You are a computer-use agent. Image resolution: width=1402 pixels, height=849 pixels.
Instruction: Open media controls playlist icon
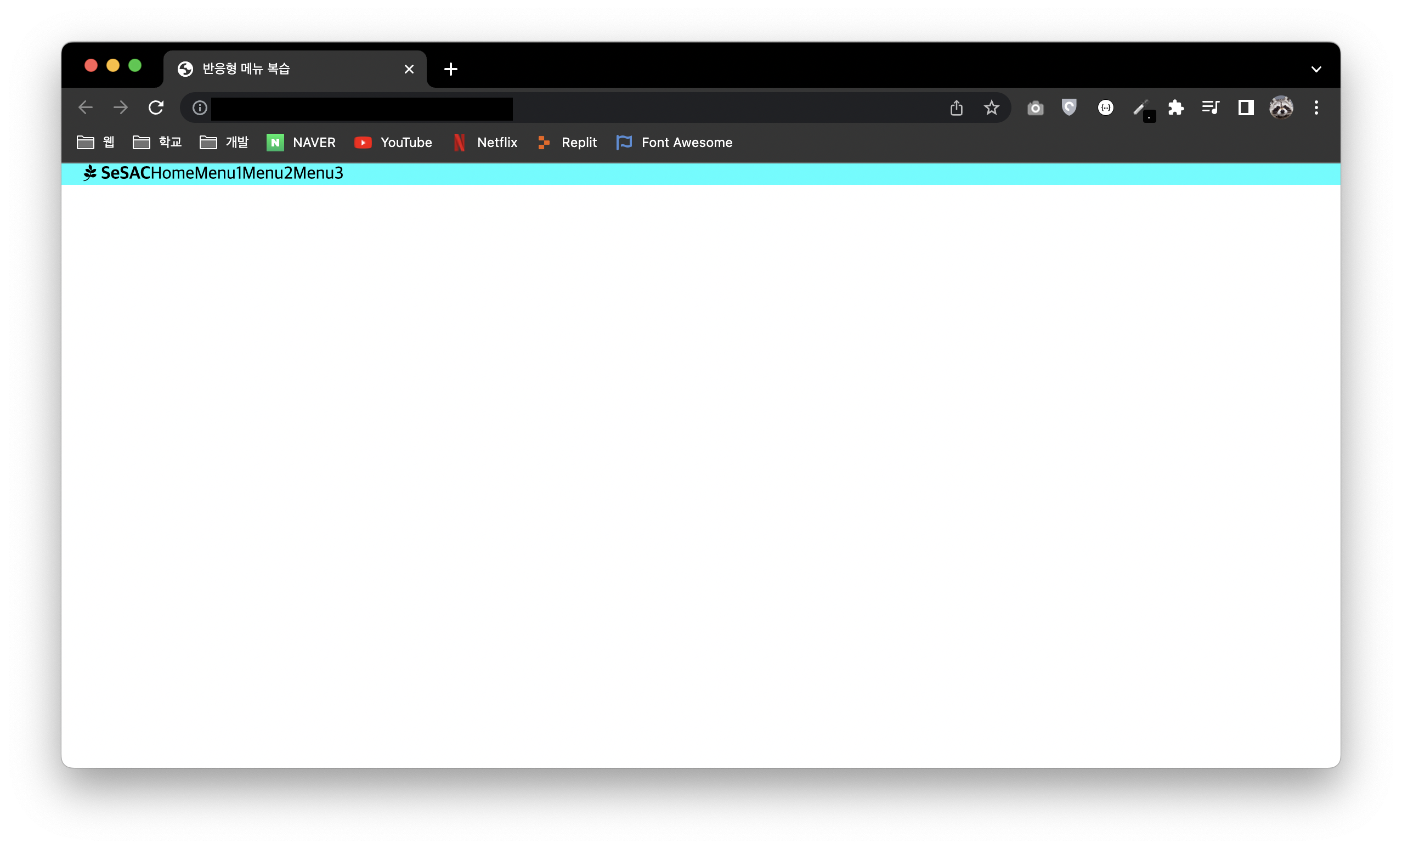1211,107
